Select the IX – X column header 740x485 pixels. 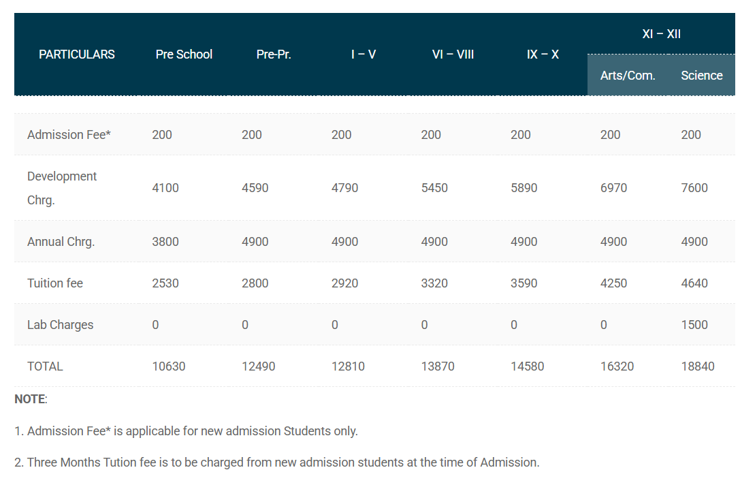click(x=543, y=54)
